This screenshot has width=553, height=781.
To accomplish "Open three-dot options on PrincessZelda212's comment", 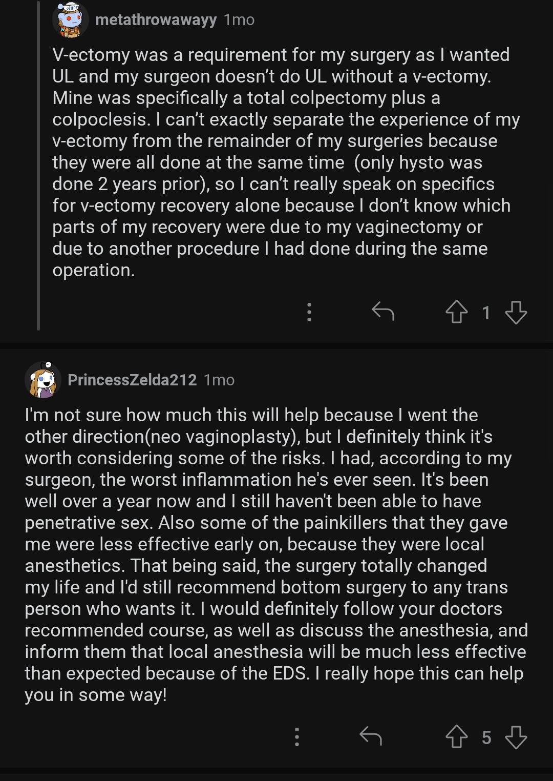I will pos(297,737).
